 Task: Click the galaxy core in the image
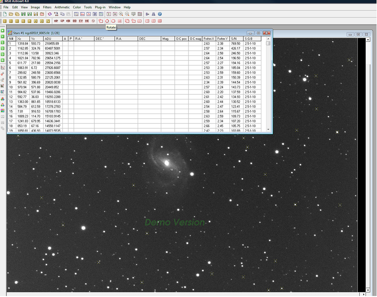(166, 163)
